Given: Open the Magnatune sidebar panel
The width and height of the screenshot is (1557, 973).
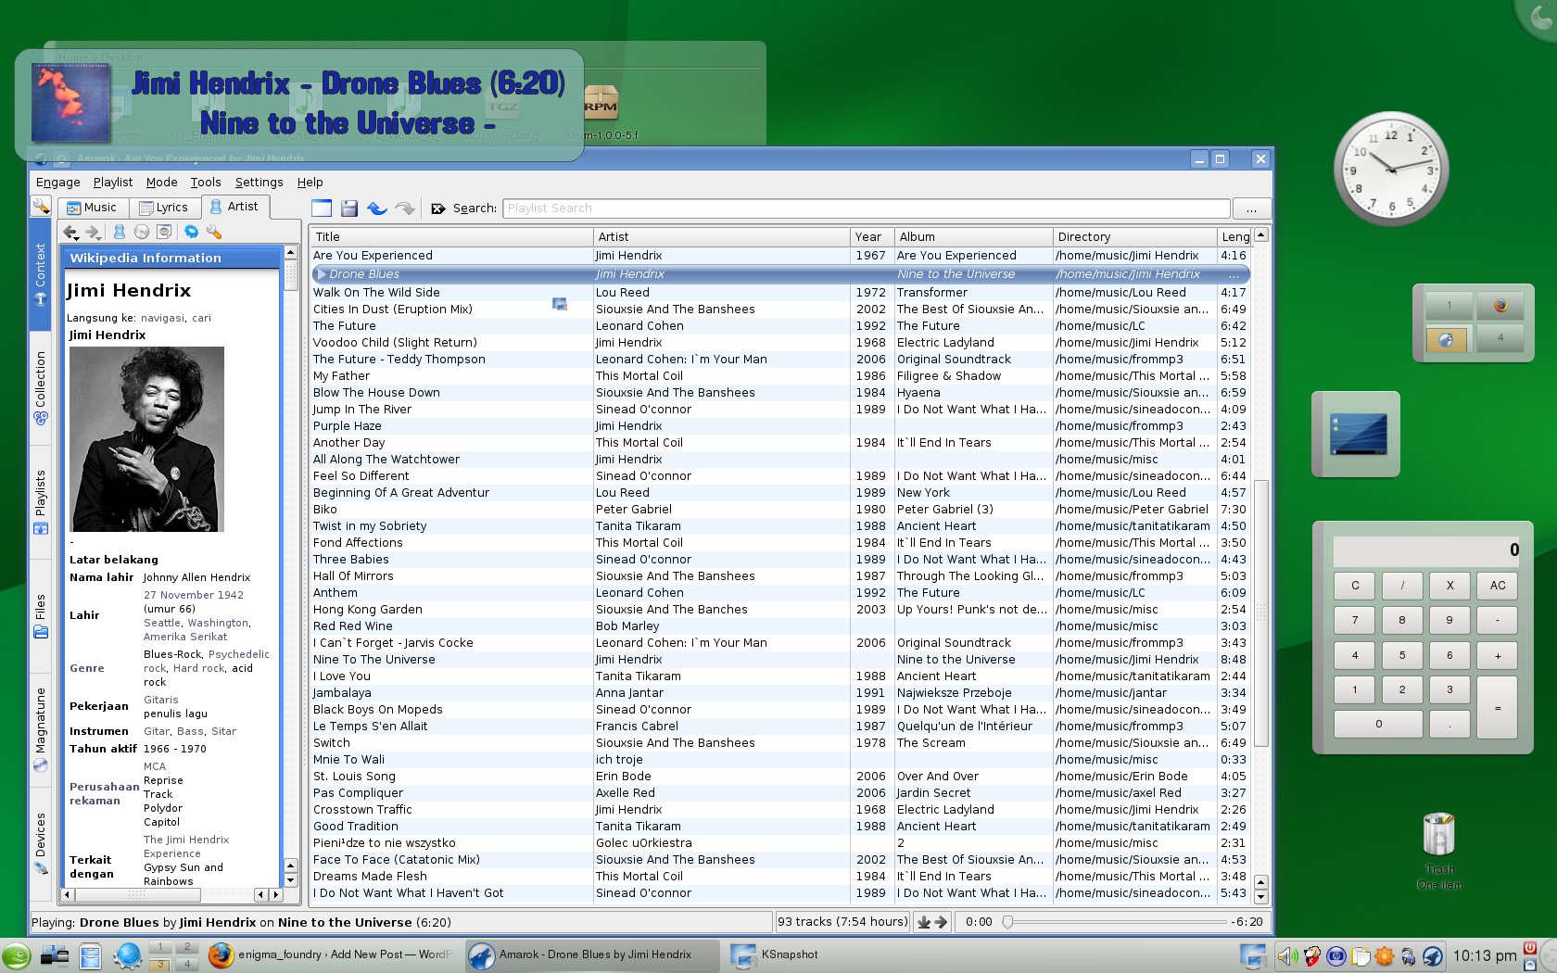Looking at the screenshot, I should point(40,729).
